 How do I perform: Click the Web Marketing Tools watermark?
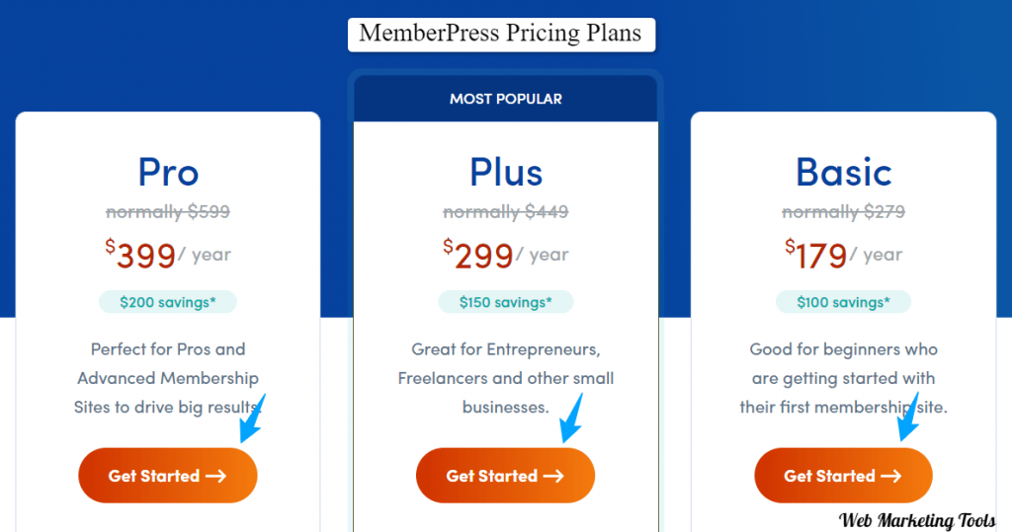click(916, 520)
